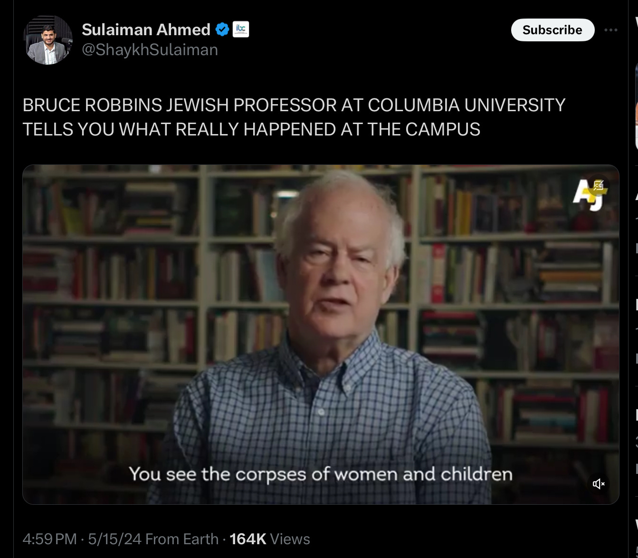Click the blue verified checkmark badge
The width and height of the screenshot is (638, 558).
click(222, 30)
